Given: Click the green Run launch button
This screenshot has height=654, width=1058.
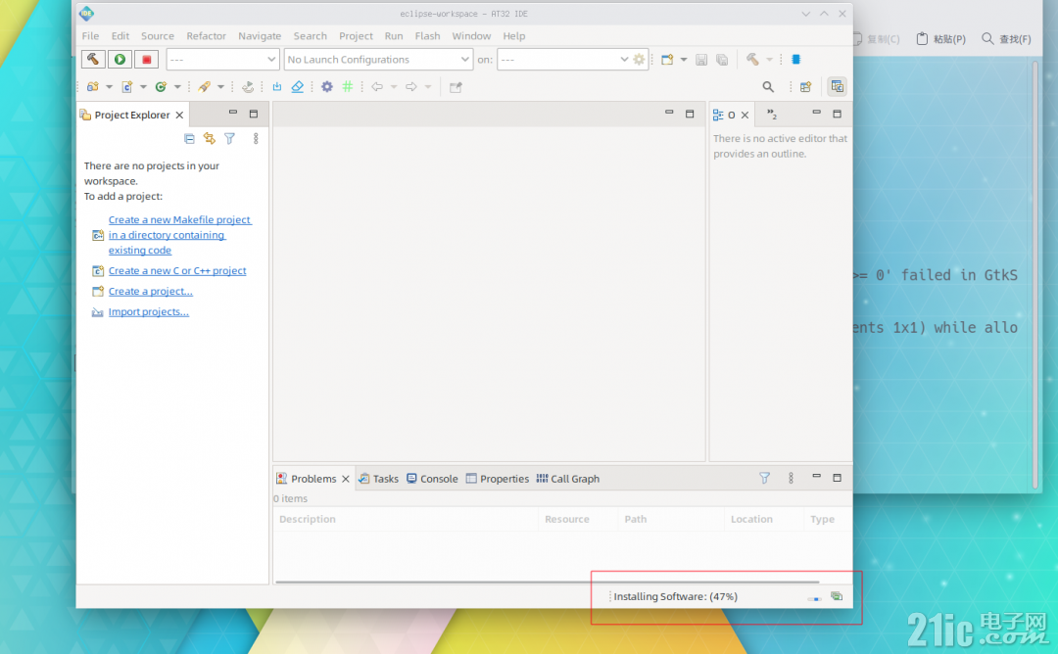Looking at the screenshot, I should (120, 60).
